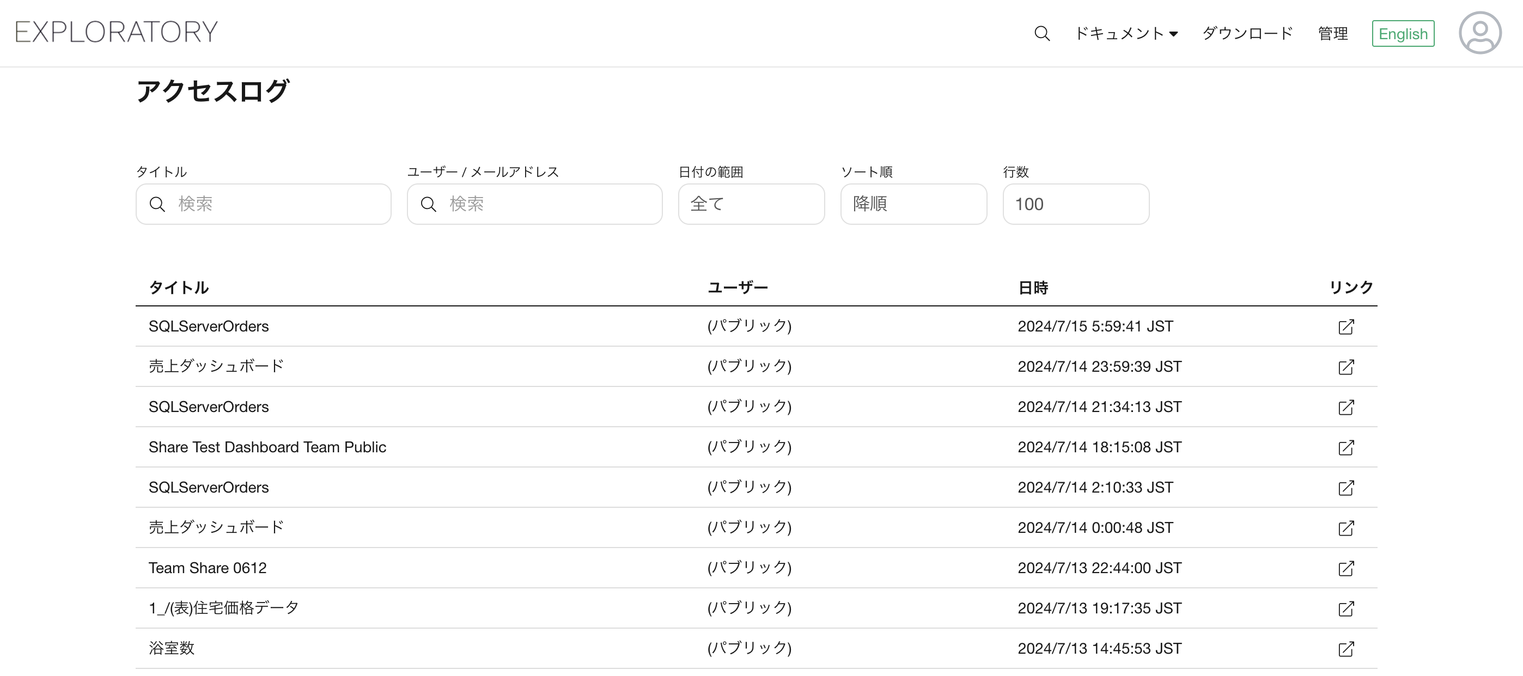The height and width of the screenshot is (676, 1523).
Task: Expand the ドキュメント dropdown menu
Action: click(x=1126, y=34)
